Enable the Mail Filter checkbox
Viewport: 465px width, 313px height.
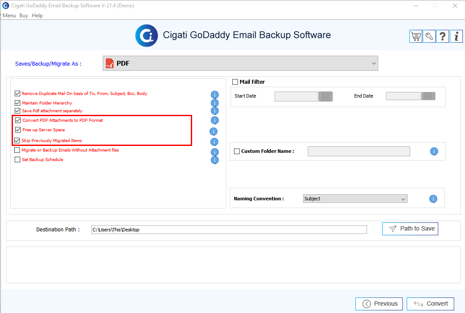click(x=235, y=82)
